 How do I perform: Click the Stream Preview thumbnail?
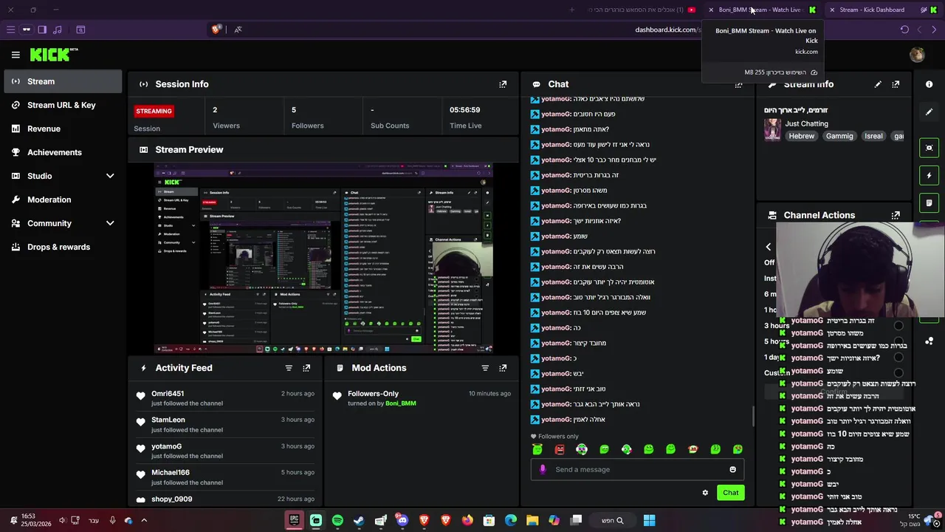(323, 259)
